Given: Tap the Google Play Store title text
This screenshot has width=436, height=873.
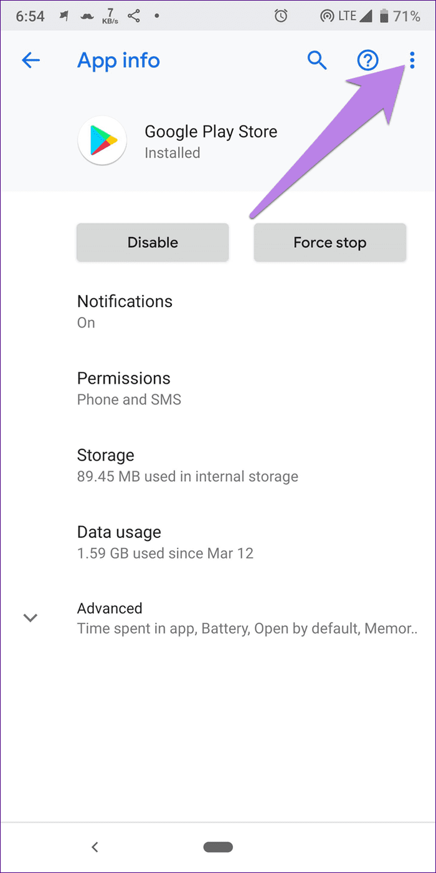Looking at the screenshot, I should 211,132.
